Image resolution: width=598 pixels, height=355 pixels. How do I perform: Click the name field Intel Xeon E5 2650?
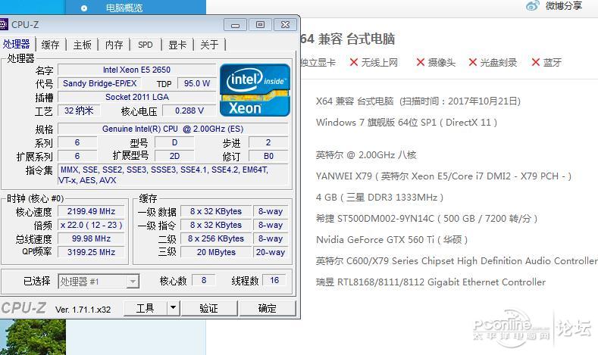point(136,70)
